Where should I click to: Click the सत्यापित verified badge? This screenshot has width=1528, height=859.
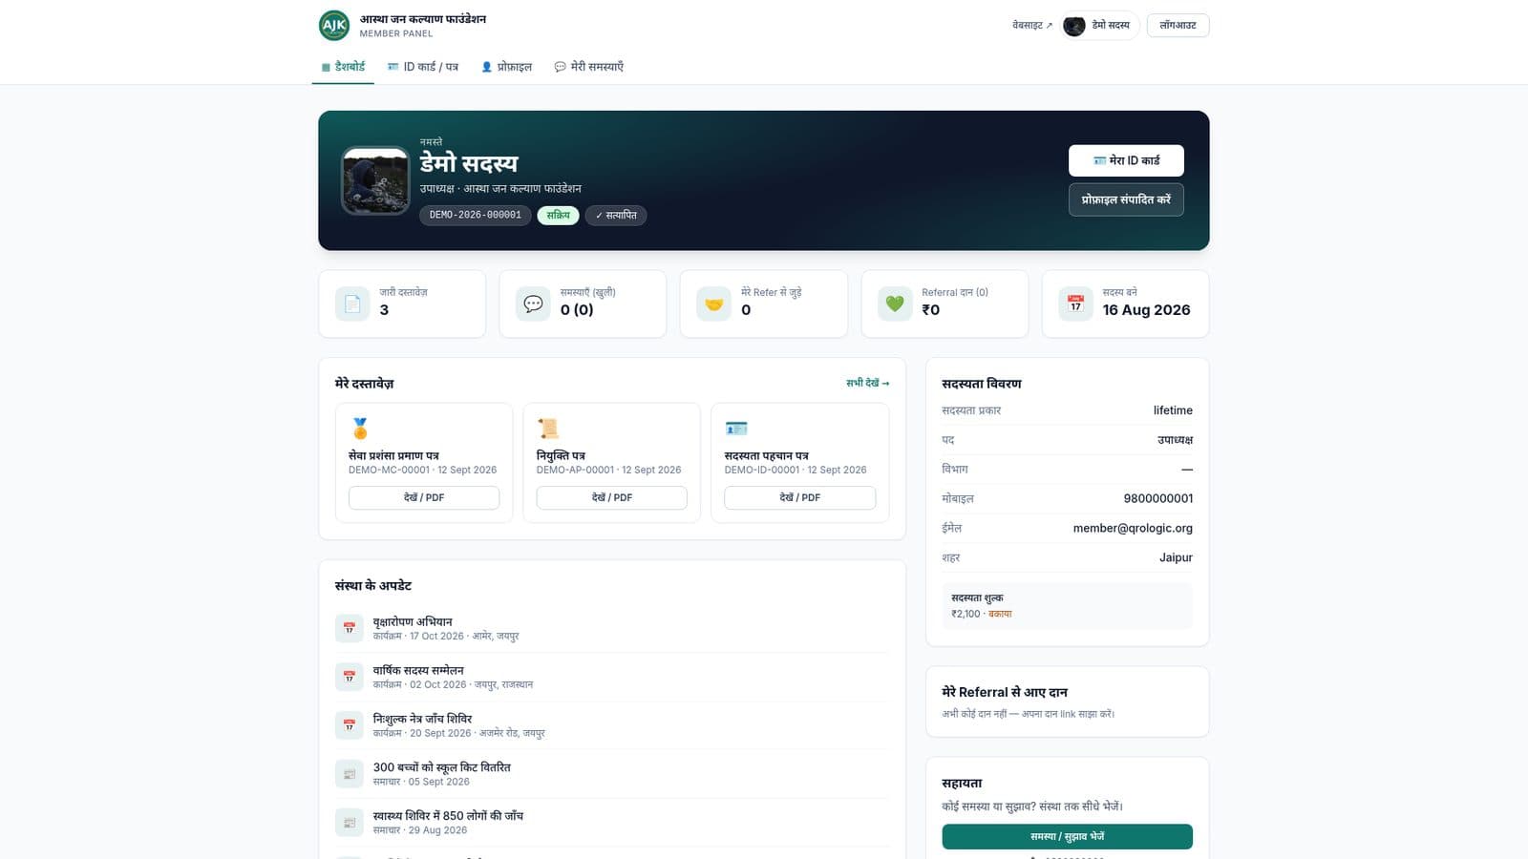click(x=616, y=216)
